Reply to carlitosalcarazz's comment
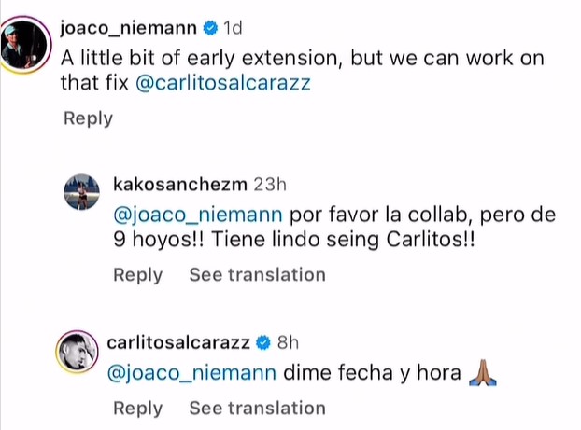This screenshot has height=430, width=581. click(x=137, y=408)
